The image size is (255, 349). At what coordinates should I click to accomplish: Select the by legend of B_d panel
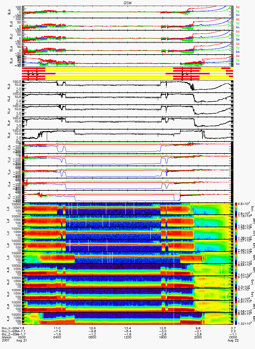pos(238,23)
